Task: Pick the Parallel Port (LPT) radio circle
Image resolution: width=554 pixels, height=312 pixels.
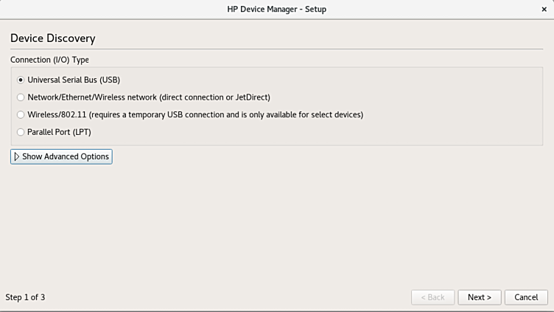Action: [x=21, y=133]
